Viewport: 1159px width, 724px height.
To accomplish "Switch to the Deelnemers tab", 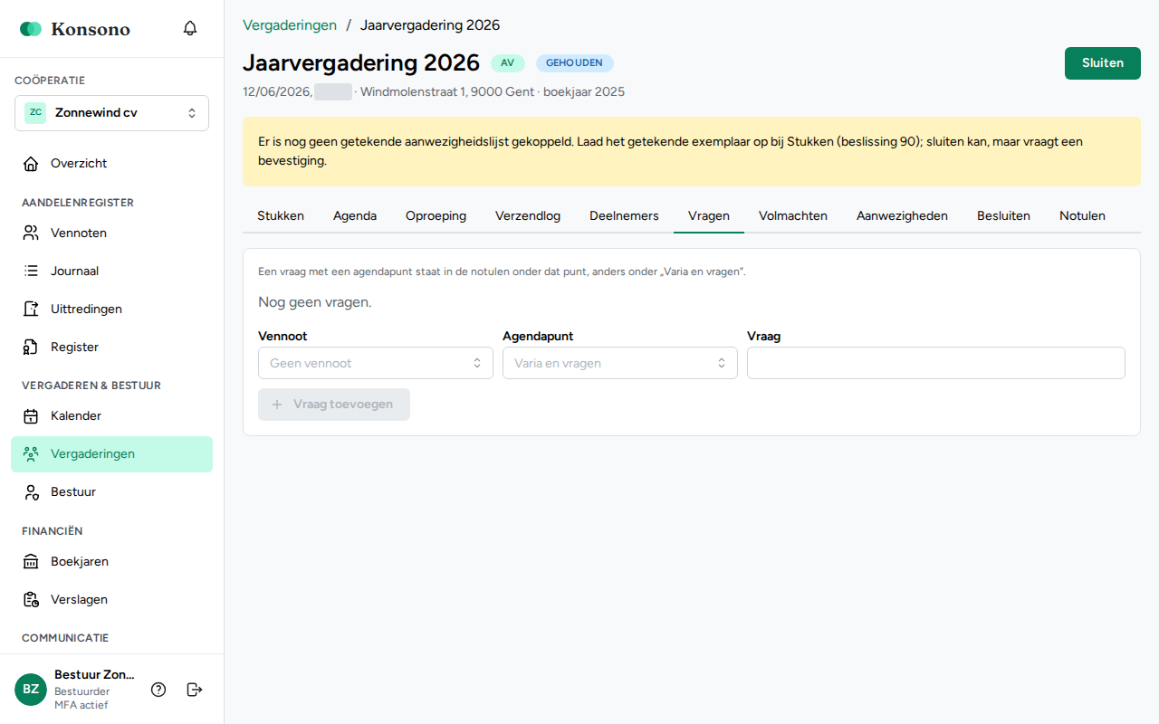I will coord(624,216).
